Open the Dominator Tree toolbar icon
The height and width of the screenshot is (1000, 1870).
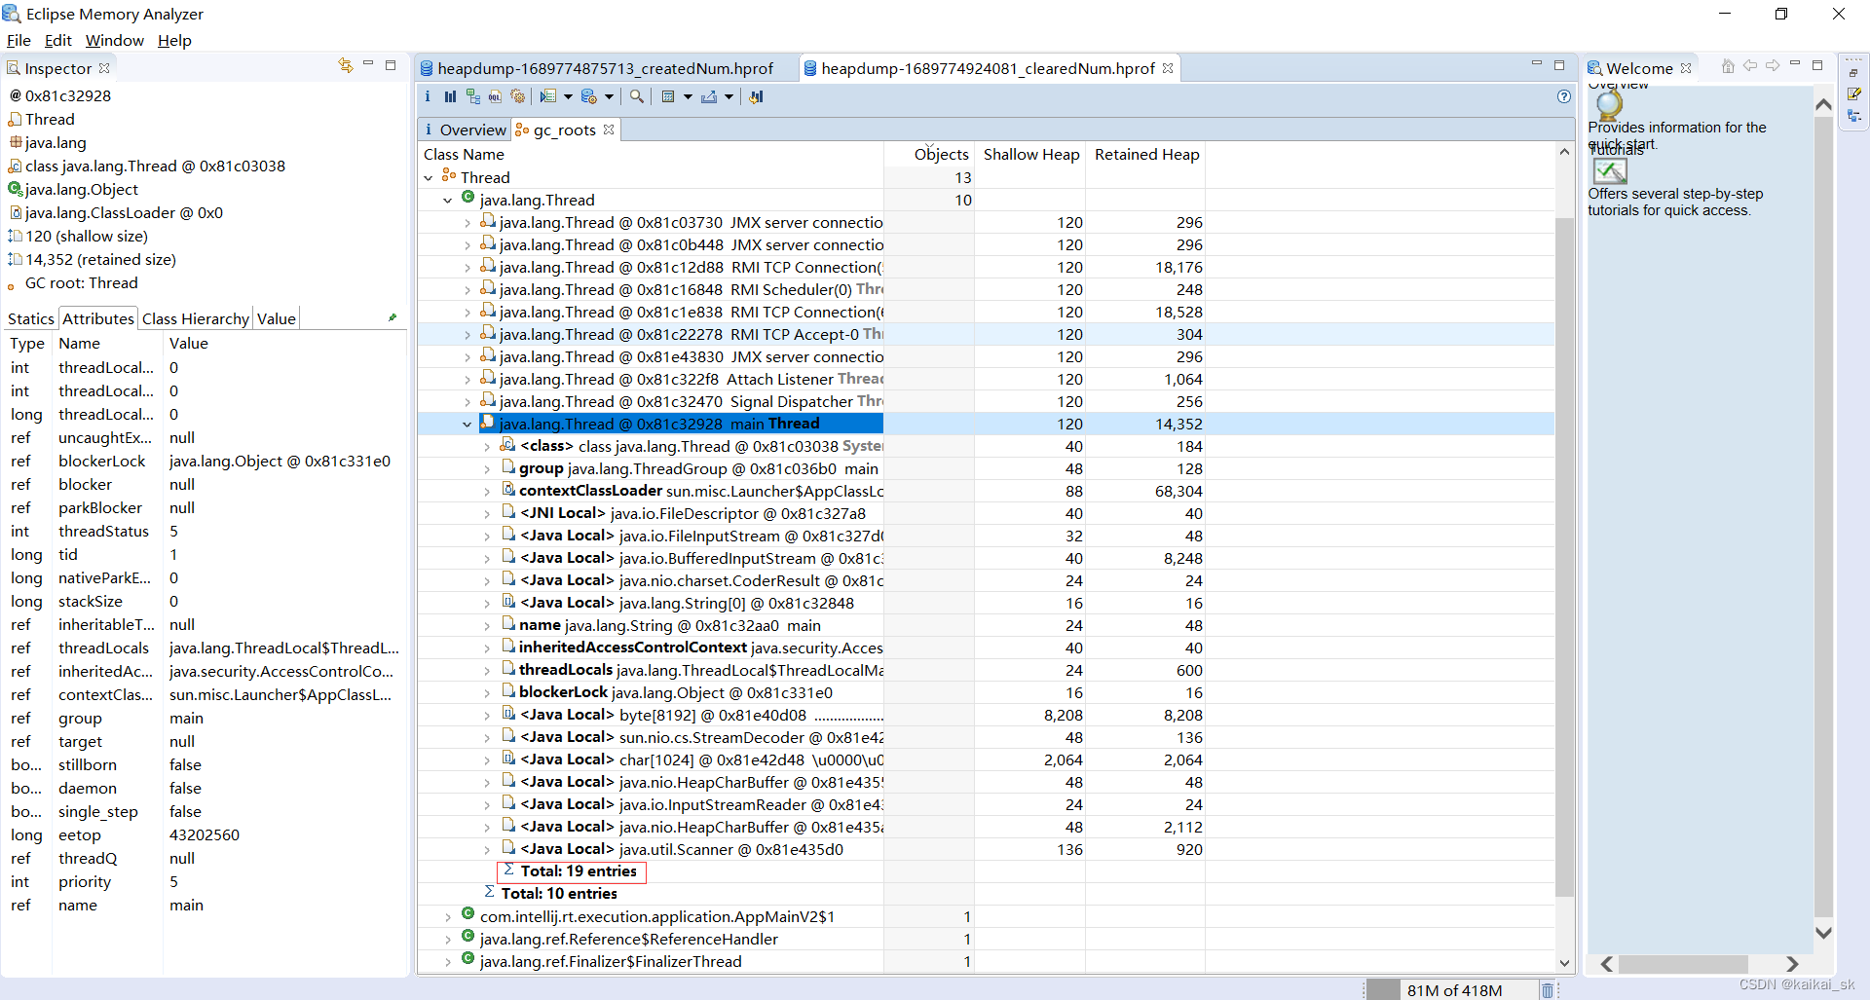click(x=473, y=96)
